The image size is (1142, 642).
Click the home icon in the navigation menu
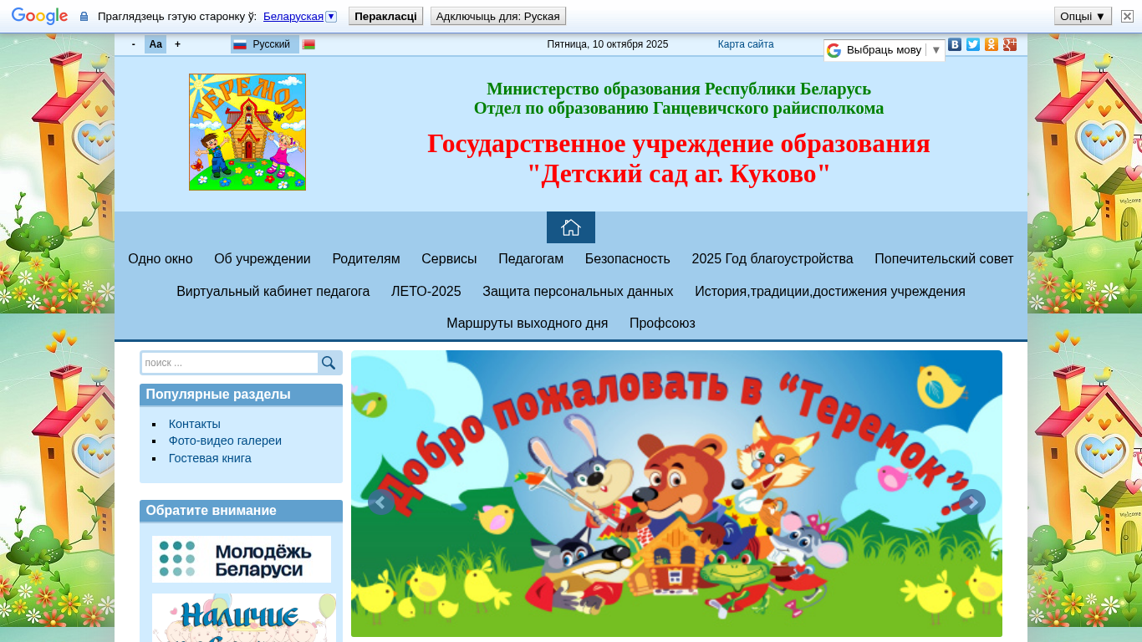[x=571, y=227]
